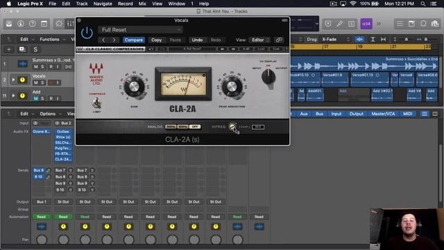Open the RVox plugin slot

63,137
